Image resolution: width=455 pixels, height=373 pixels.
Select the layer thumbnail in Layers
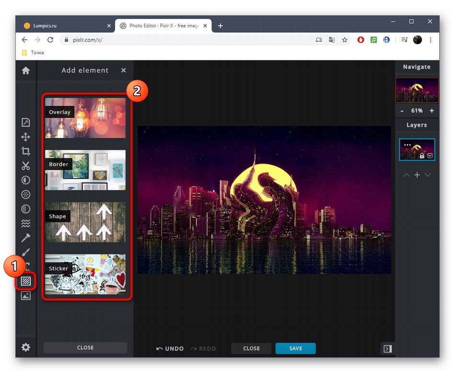pos(417,149)
